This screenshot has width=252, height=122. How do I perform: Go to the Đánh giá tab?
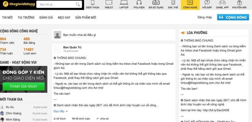(46, 18)
